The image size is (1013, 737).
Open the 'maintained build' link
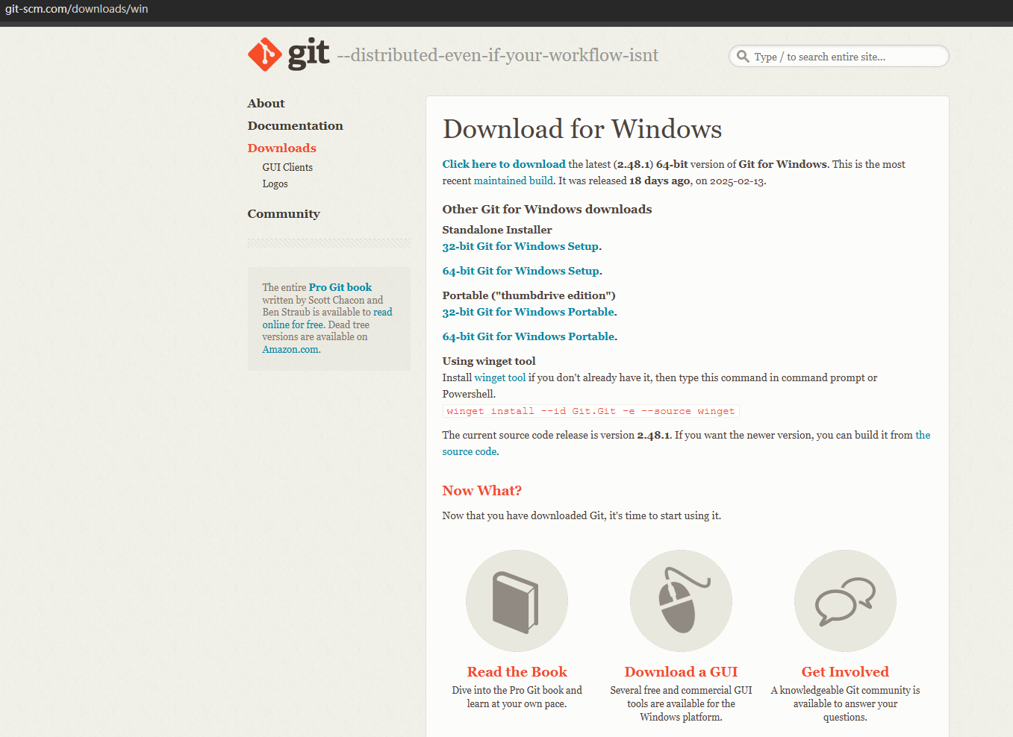[x=513, y=181]
